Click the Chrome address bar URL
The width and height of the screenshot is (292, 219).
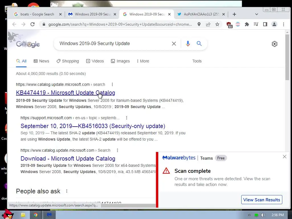[120, 25]
